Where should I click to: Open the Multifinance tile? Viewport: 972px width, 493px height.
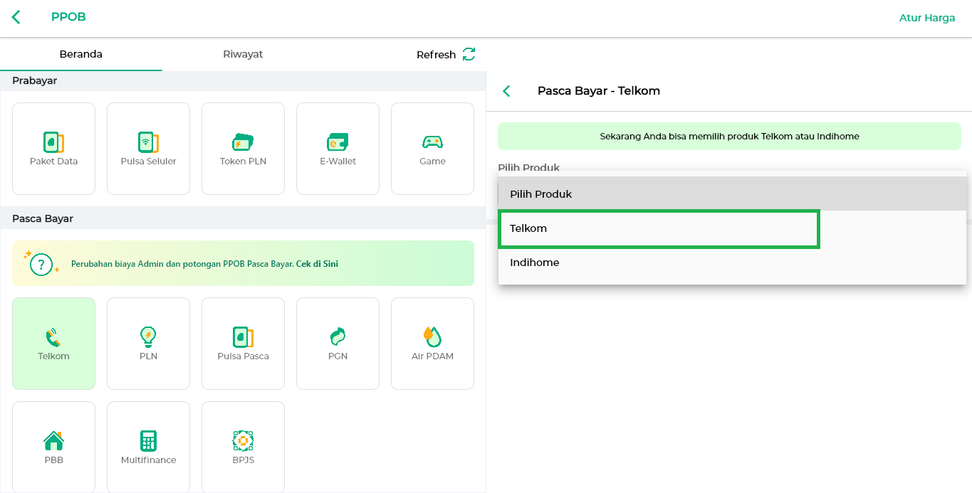tap(148, 447)
